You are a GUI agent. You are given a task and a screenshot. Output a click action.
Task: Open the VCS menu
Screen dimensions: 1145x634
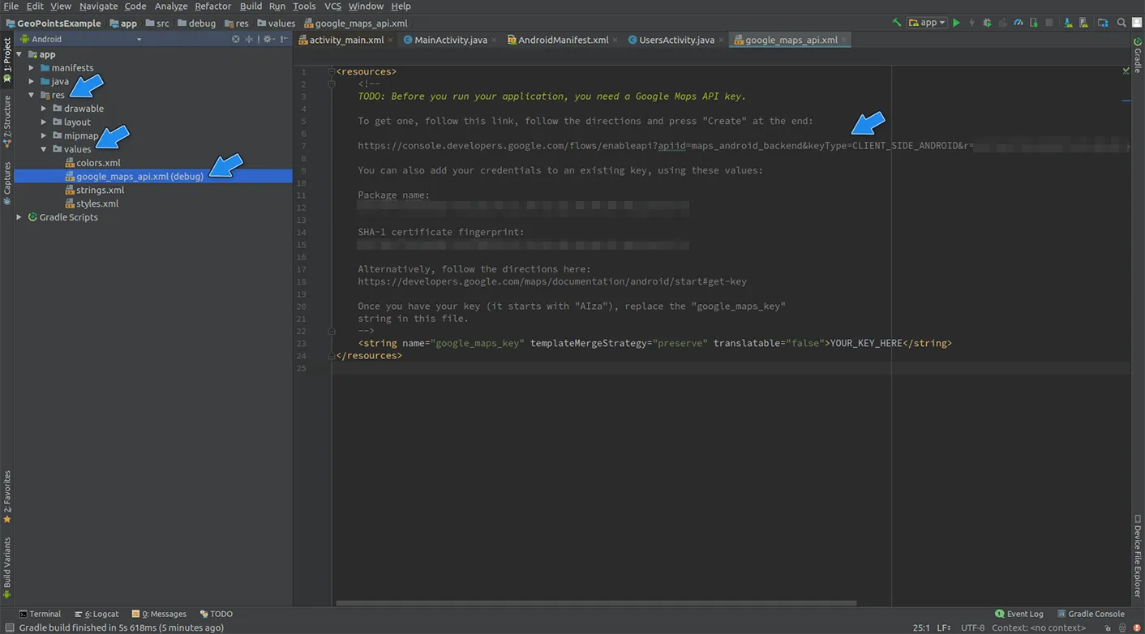(x=332, y=6)
